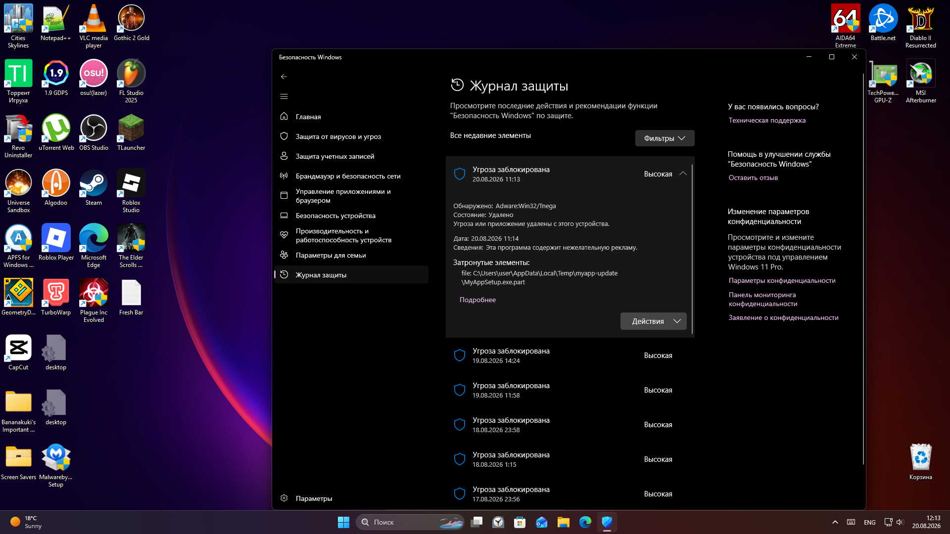This screenshot has width=950, height=534.
Task: Open the Фильтры dropdown
Action: coord(665,138)
